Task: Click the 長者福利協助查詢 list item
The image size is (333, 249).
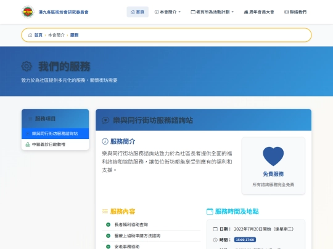Action: (x=151, y=224)
